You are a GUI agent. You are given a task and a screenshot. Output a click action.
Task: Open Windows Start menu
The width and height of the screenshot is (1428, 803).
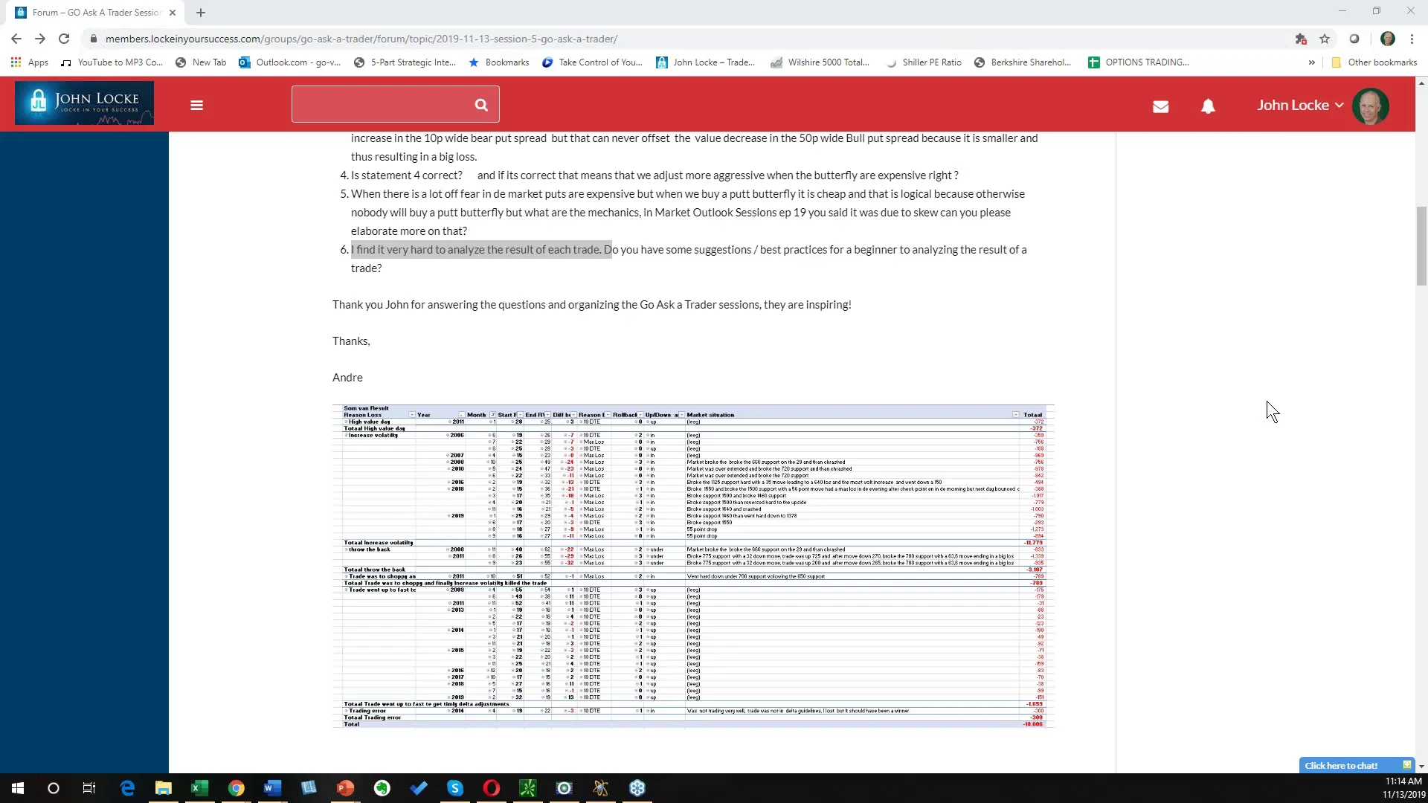[18, 788]
